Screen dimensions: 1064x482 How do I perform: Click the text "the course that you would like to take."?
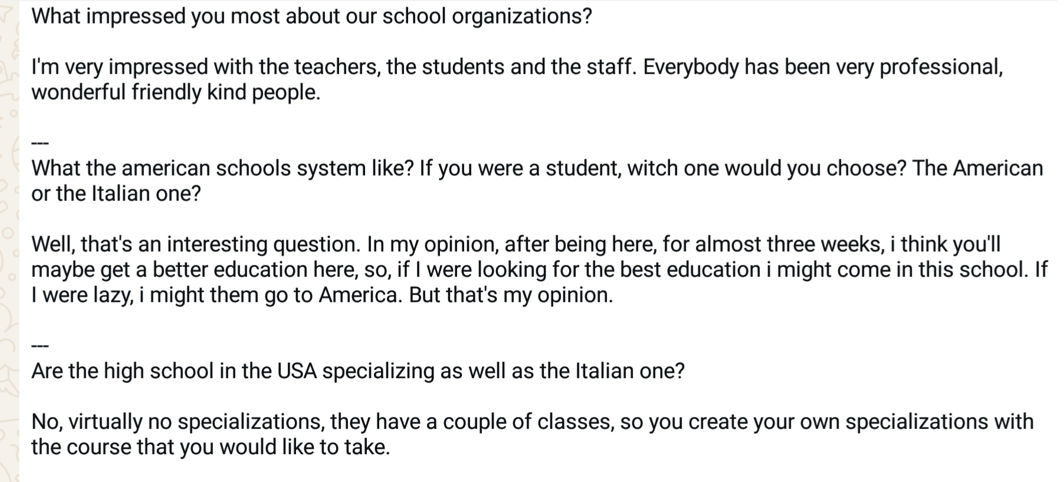[x=211, y=447]
